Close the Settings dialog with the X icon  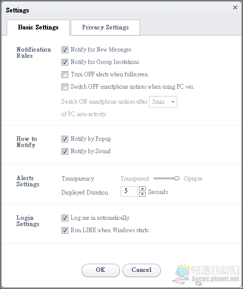[235, 8]
